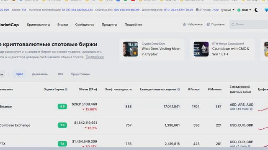Open the Binance exchange row
Viewport: 268px width, 150px height.
[134, 107]
